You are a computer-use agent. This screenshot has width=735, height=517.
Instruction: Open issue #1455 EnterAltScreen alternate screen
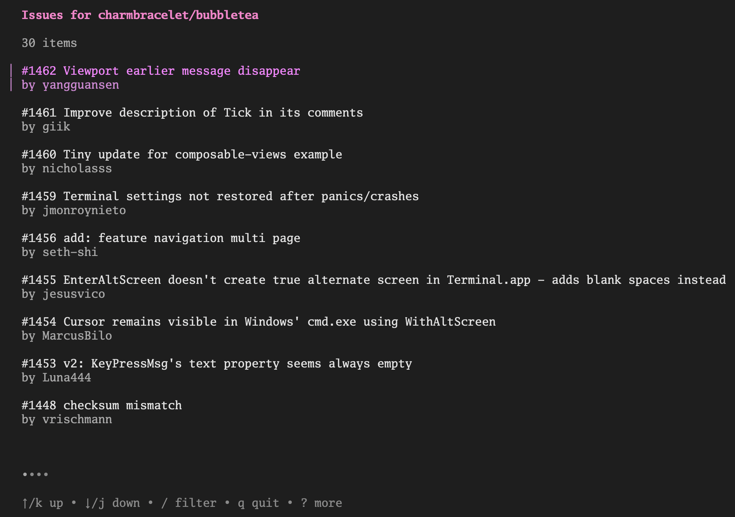(374, 280)
